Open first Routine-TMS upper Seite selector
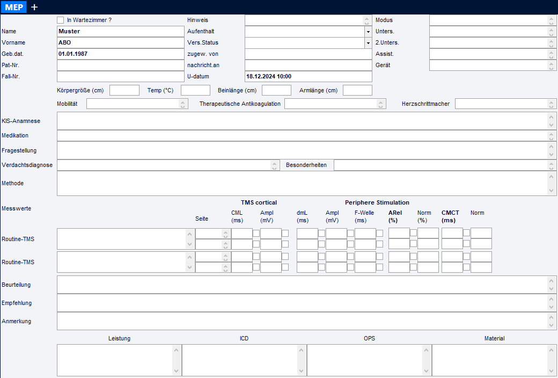The height and width of the screenshot is (378, 558). [x=225, y=234]
